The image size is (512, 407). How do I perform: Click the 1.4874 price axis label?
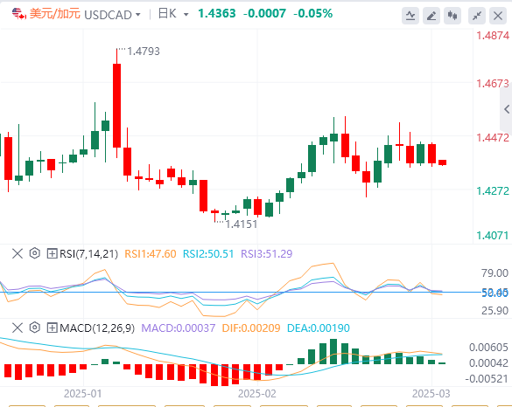click(493, 36)
